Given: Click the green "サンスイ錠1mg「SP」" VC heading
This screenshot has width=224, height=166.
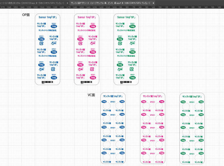Looking at the screenshot, I should (192, 97).
